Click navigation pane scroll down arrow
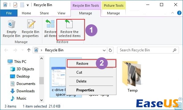Viewport: 183px width, 110px height. point(42,100)
